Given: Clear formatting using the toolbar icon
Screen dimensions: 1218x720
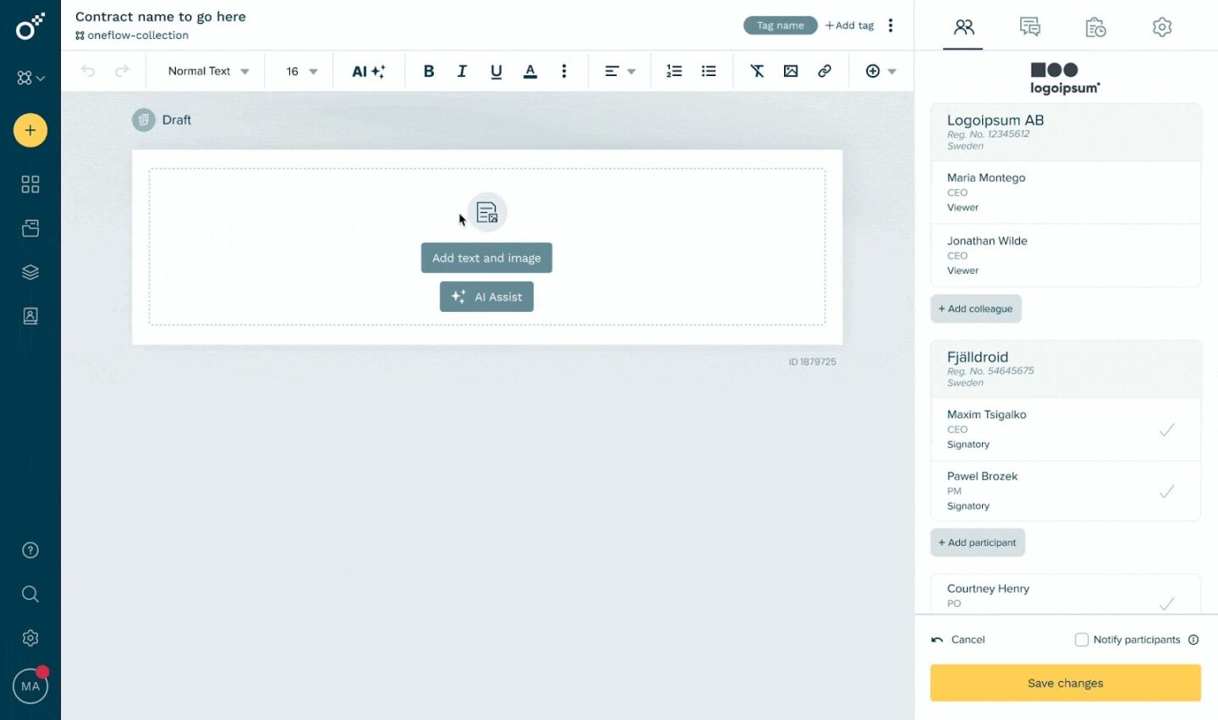Looking at the screenshot, I should 756,71.
